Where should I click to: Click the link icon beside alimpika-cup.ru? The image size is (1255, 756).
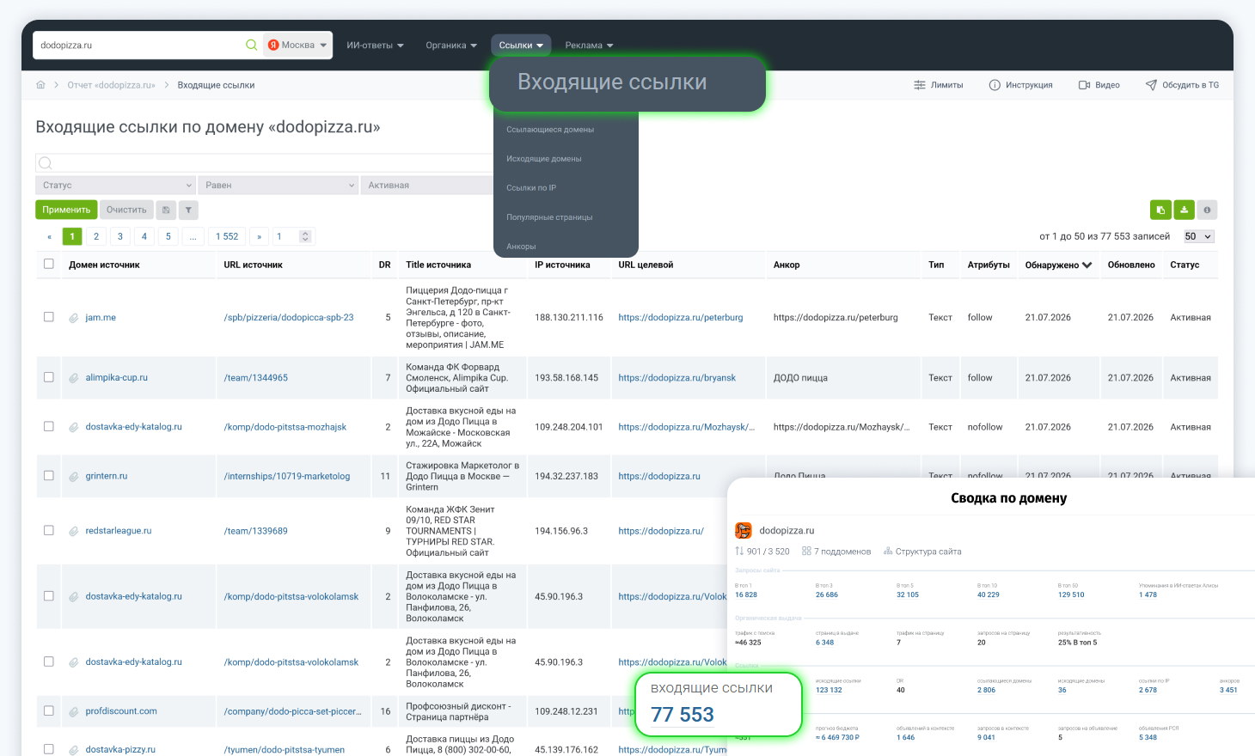pyautogui.click(x=74, y=378)
